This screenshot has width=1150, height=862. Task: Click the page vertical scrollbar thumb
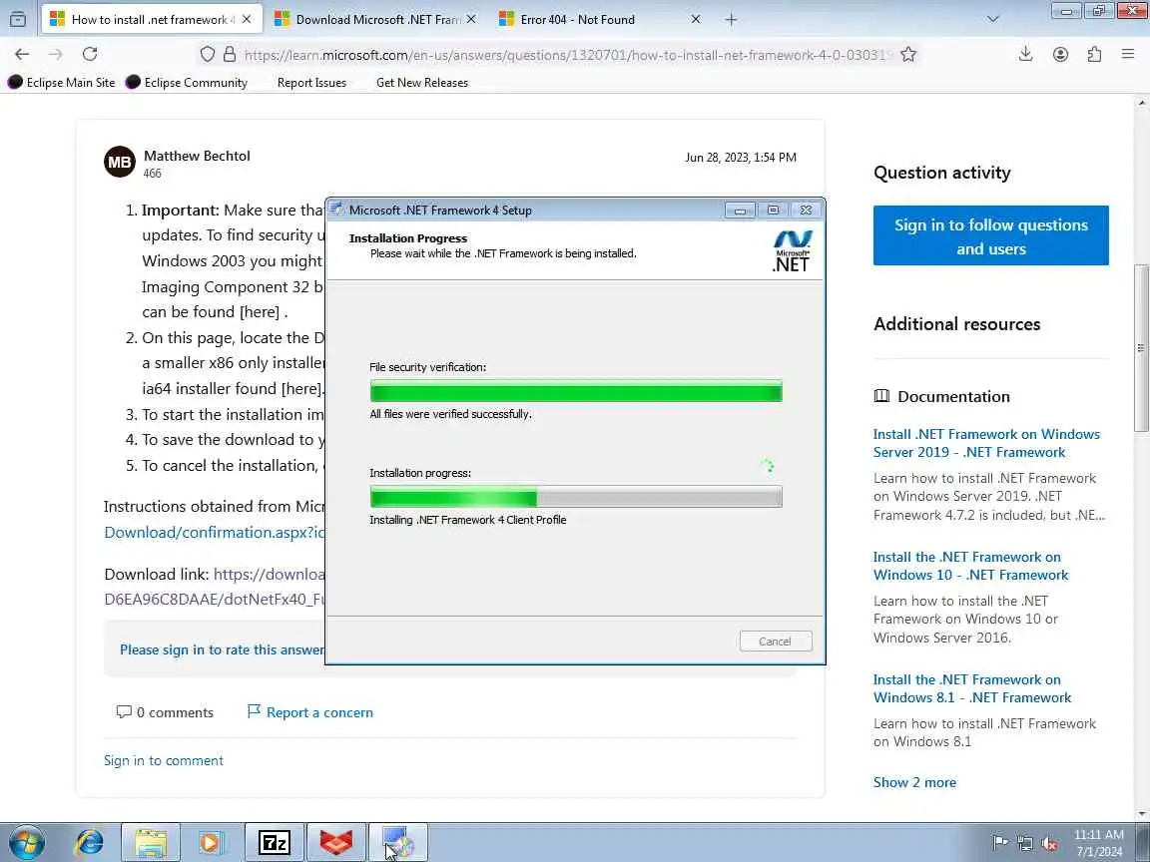click(1142, 348)
